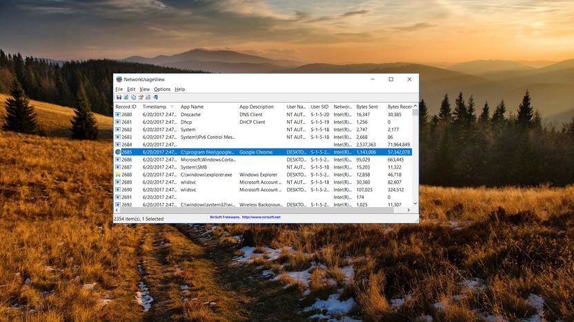Sort by the Timestamp column header

pyautogui.click(x=159, y=107)
